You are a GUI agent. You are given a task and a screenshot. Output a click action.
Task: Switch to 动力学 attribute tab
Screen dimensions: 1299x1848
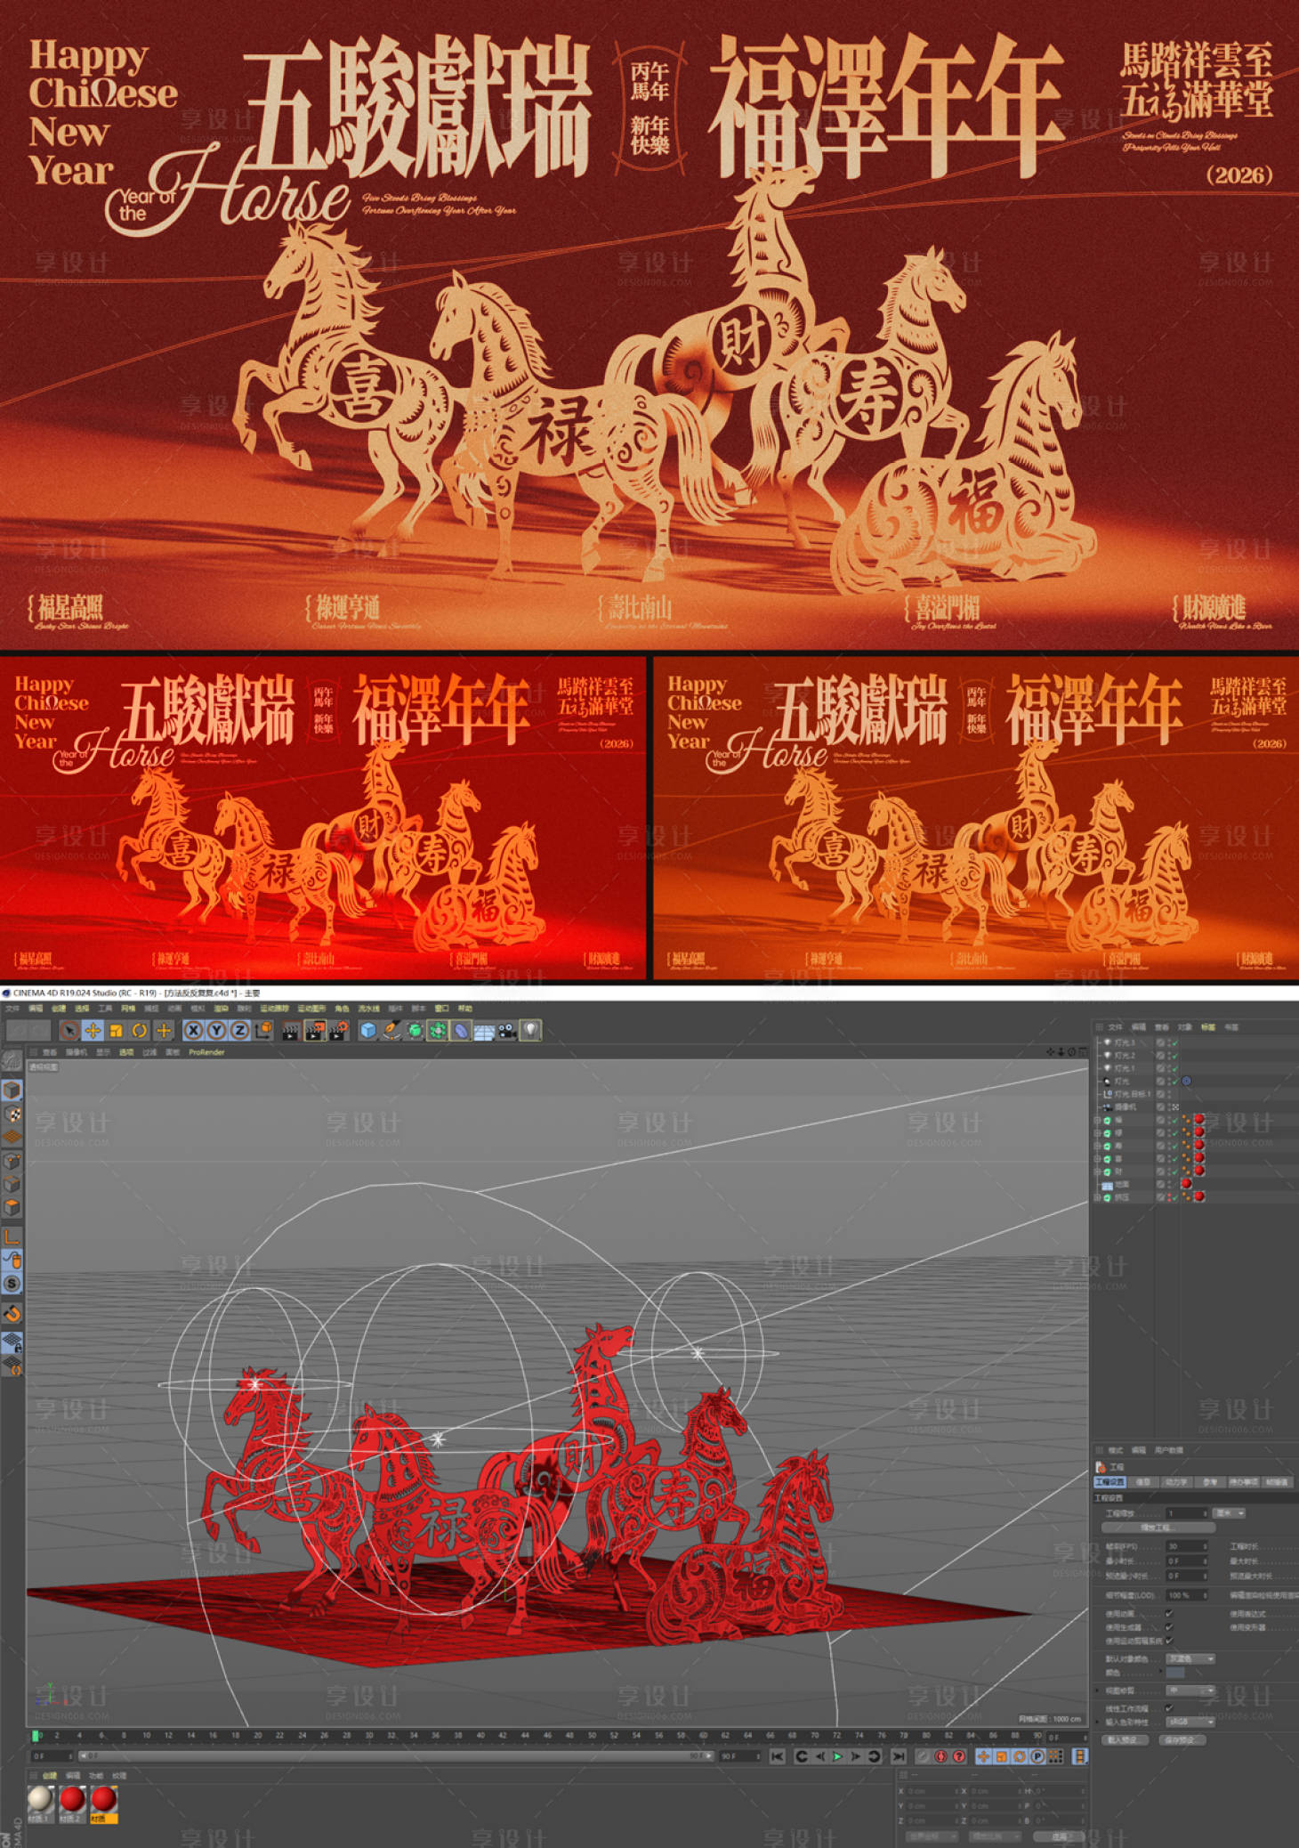[x=1176, y=1482]
